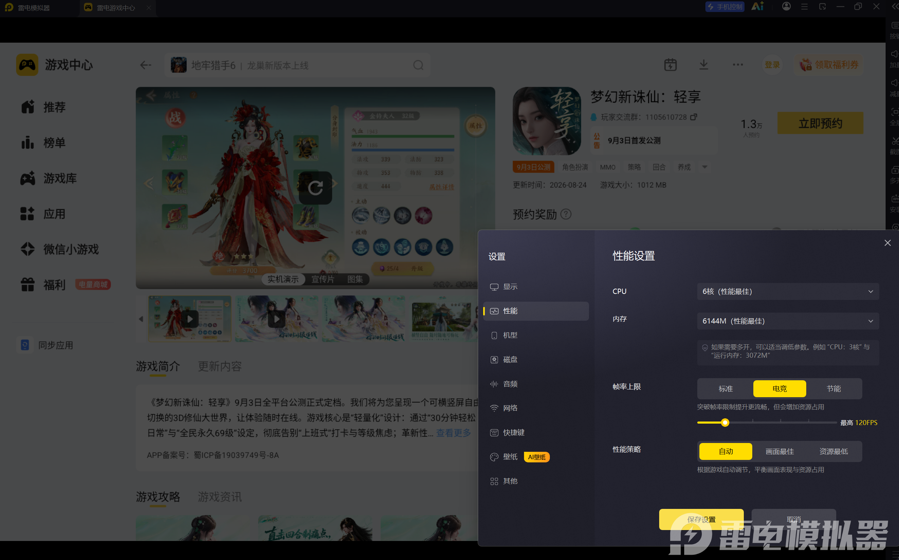Switch to 游戏简介 tab
Viewport: 899px width, 560px height.
click(x=158, y=366)
